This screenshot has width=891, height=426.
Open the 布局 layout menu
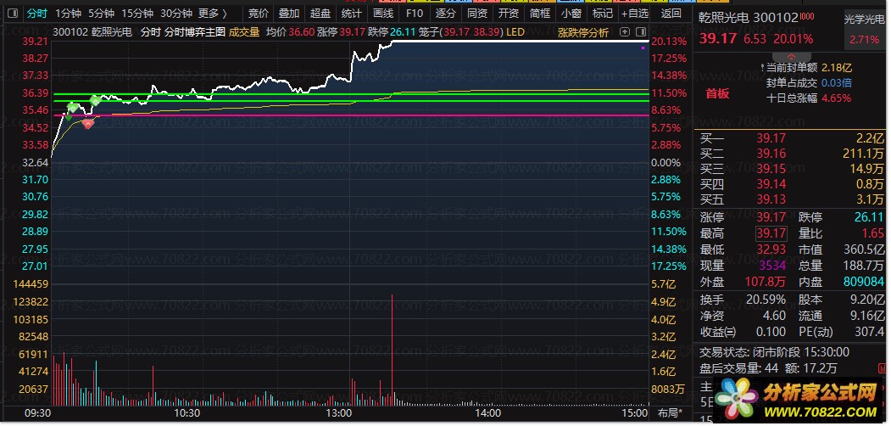(x=671, y=413)
